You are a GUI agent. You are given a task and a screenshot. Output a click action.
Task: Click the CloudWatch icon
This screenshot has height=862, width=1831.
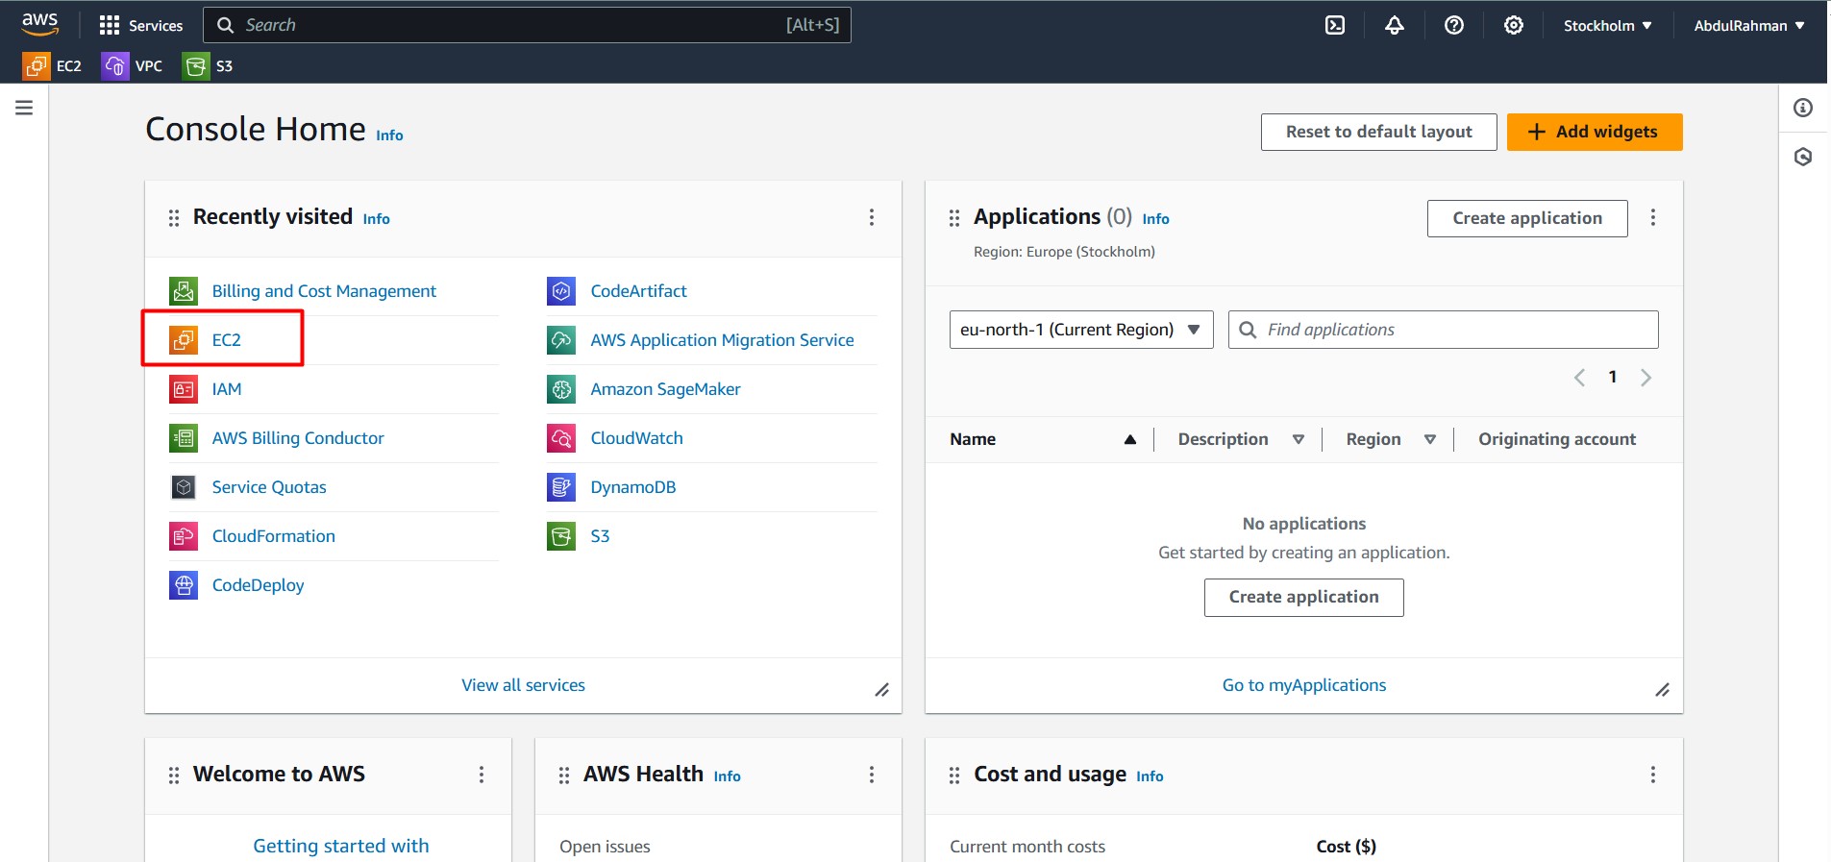coord(561,437)
